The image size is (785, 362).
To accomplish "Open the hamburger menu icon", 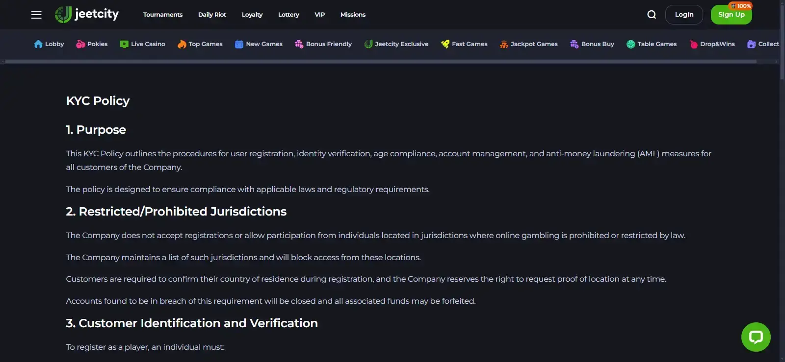I will click(x=36, y=15).
